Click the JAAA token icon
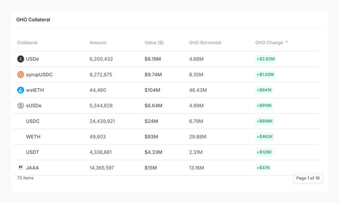The image size is (339, 203). [20, 168]
